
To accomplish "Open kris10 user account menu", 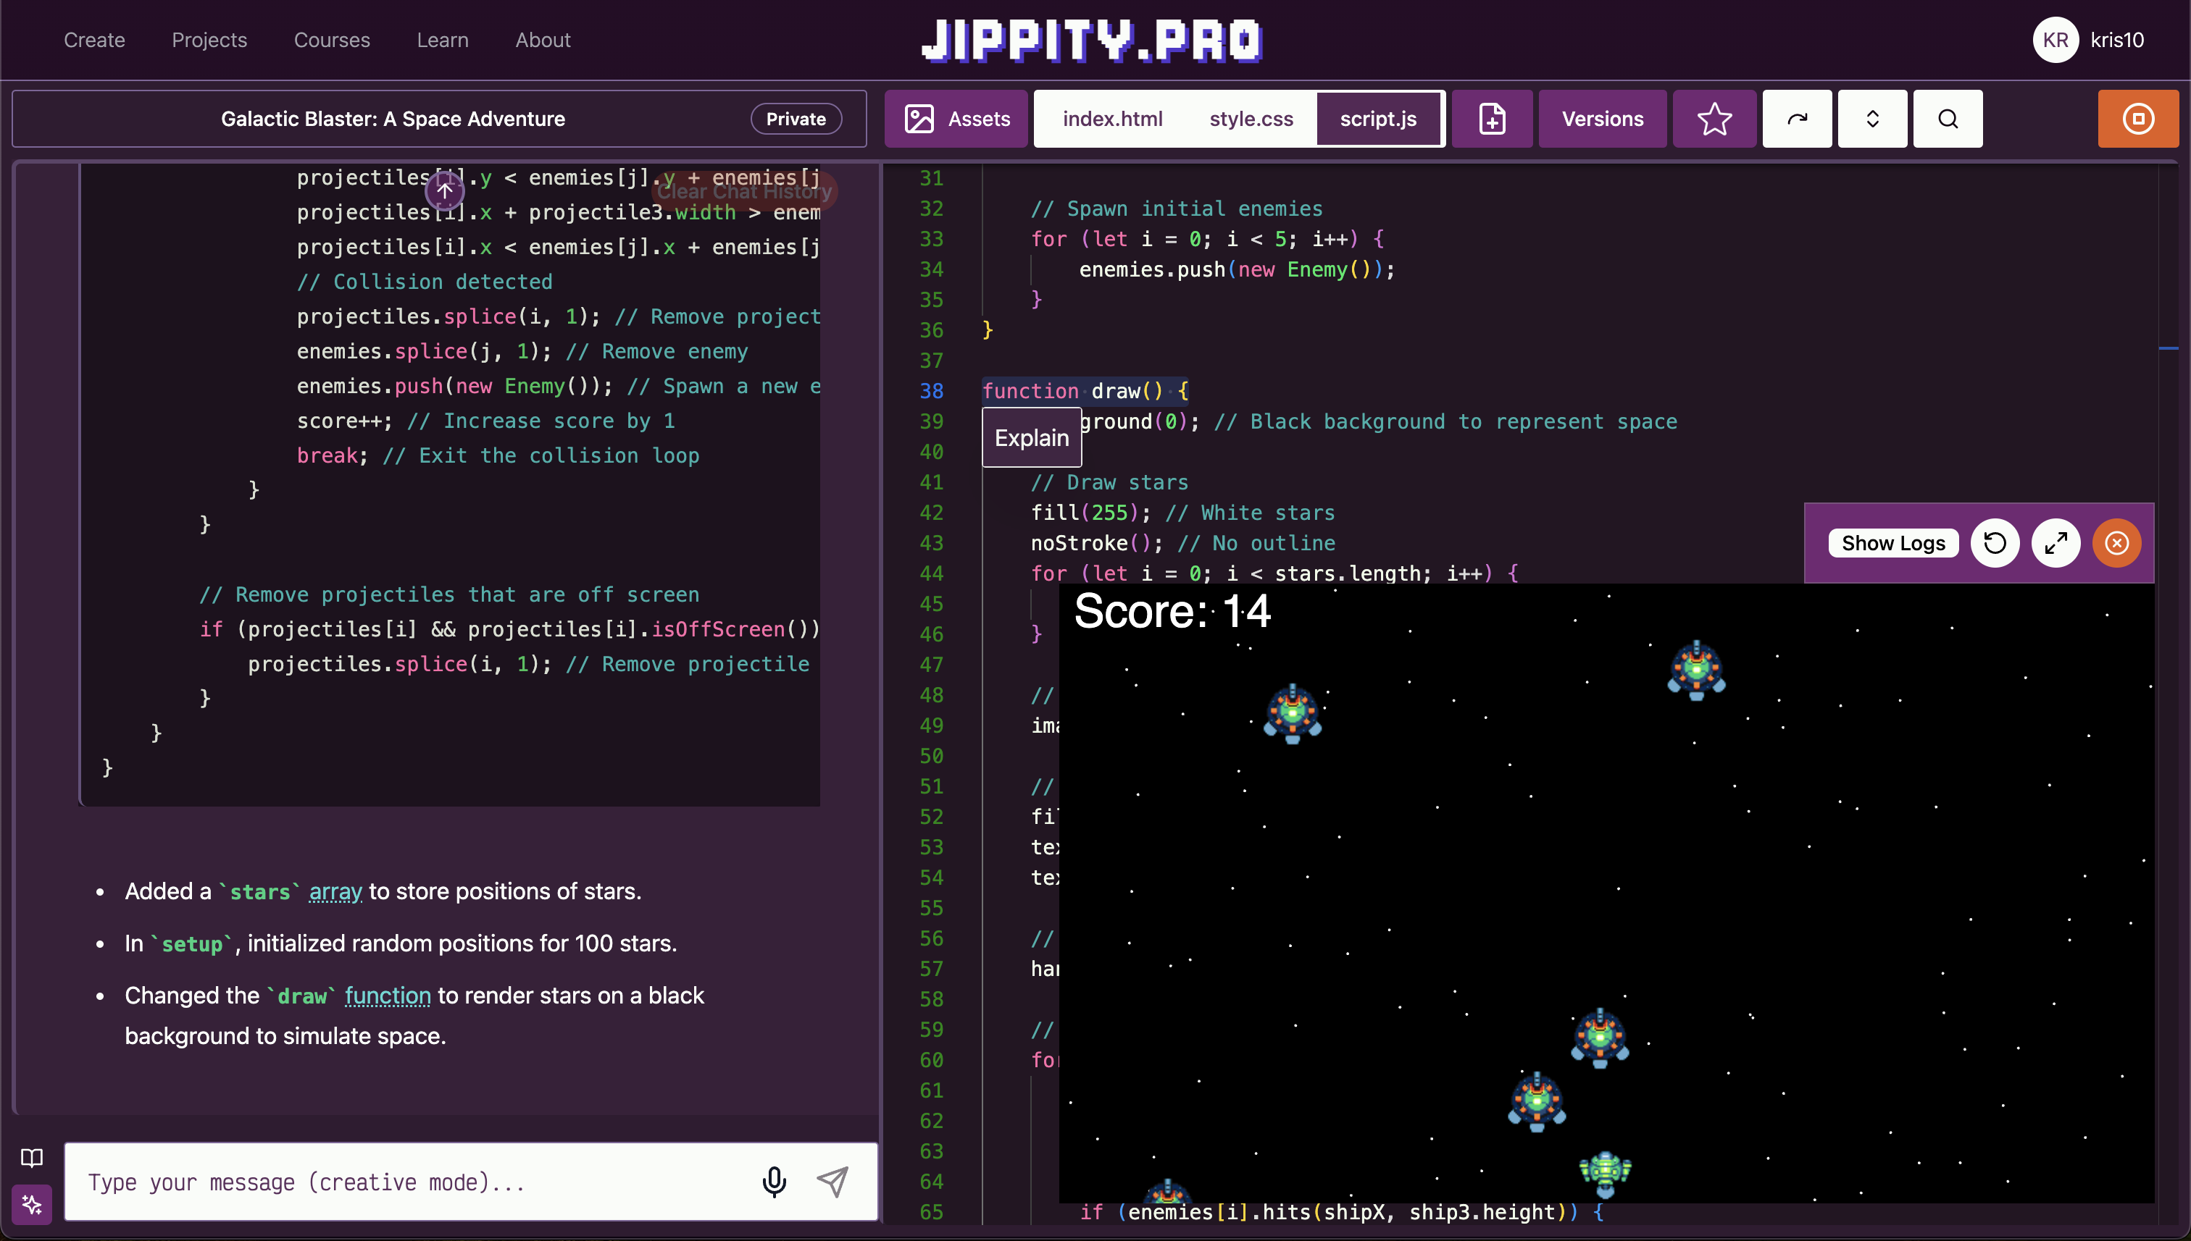I will 2088,40.
